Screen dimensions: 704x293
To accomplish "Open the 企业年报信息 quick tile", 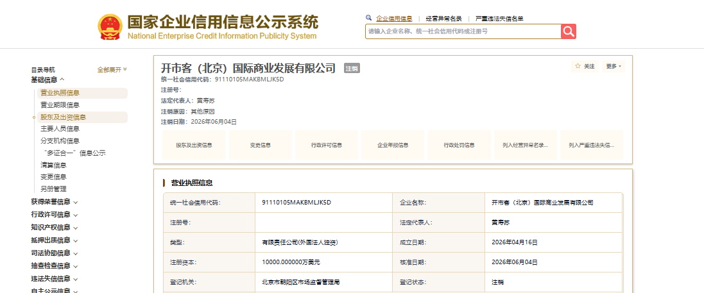I will pos(393,145).
